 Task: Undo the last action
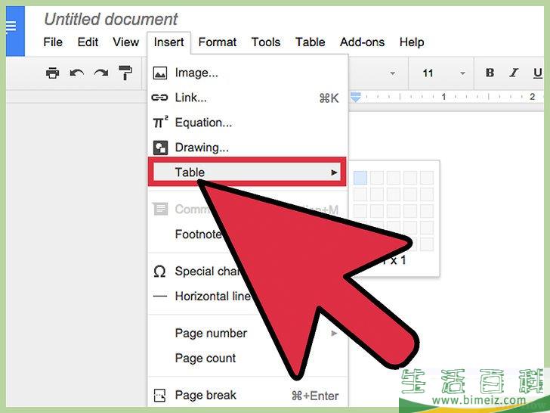(x=76, y=73)
